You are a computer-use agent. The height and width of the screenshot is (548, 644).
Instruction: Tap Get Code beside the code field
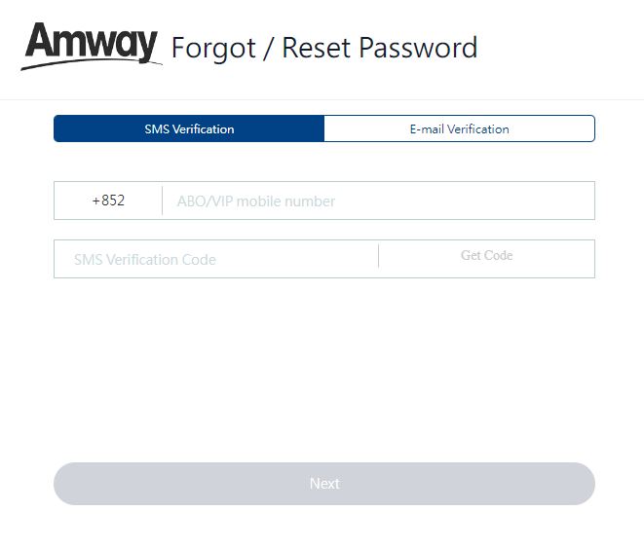(487, 256)
